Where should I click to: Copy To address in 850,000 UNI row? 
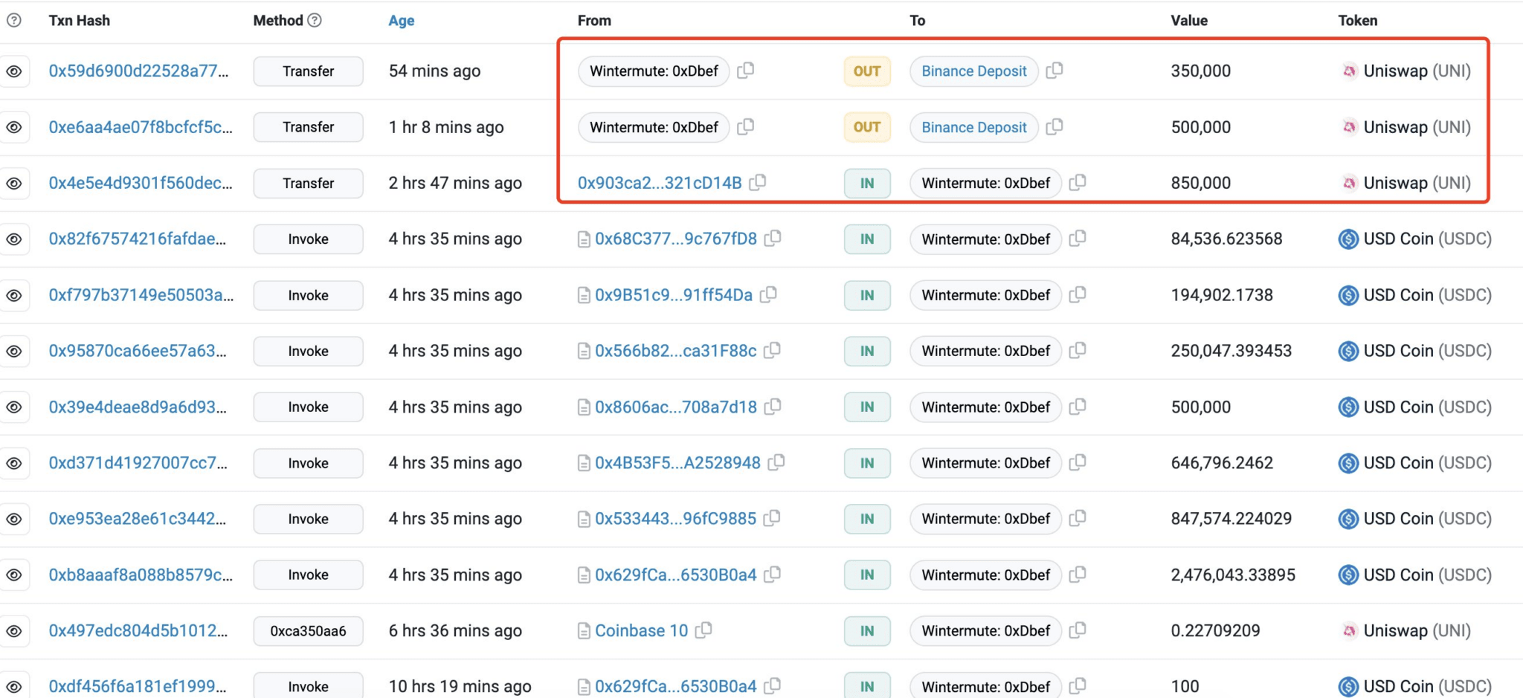pyautogui.click(x=1078, y=182)
